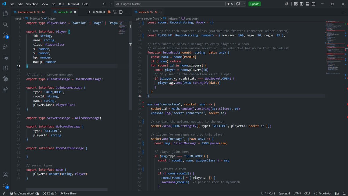Open the Search view in activity bar
Screen dimensions: 348x196
click(x=5, y=24)
